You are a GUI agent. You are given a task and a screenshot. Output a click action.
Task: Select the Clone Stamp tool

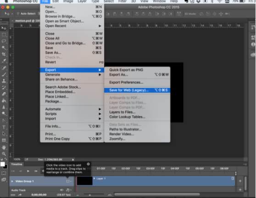[4, 81]
